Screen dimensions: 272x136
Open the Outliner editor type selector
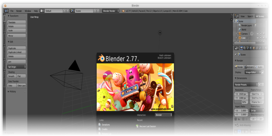click(x=237, y=16)
